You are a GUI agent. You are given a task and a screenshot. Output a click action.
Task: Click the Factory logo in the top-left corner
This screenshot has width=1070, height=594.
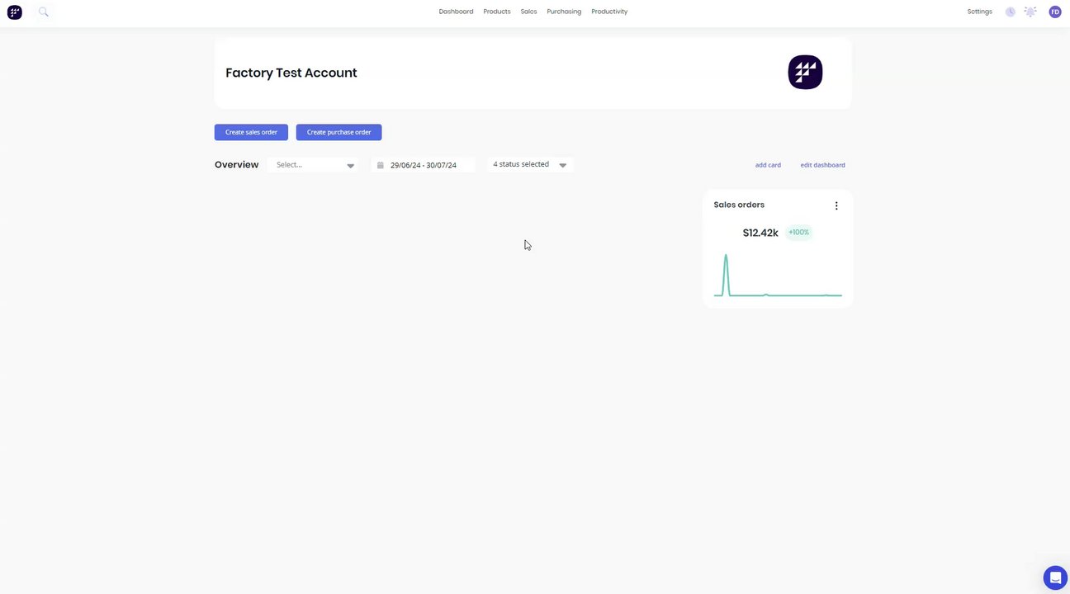(14, 12)
